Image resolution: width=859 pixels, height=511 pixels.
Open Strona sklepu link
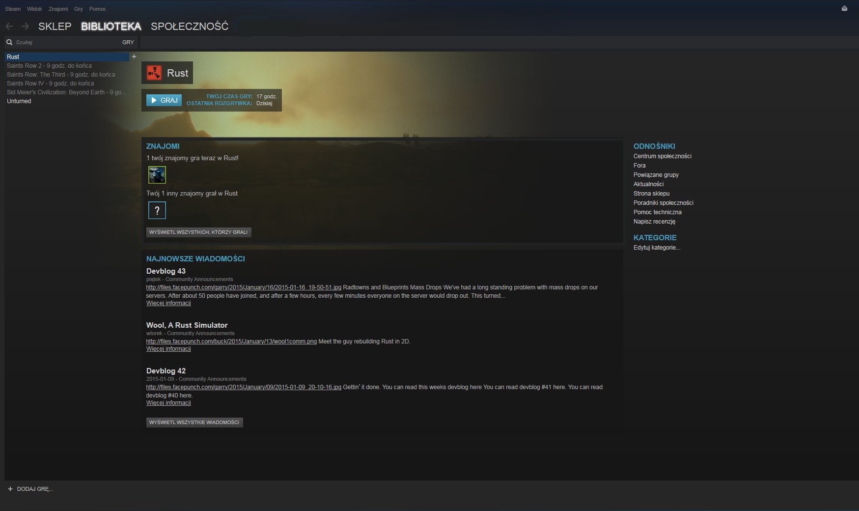click(x=652, y=194)
